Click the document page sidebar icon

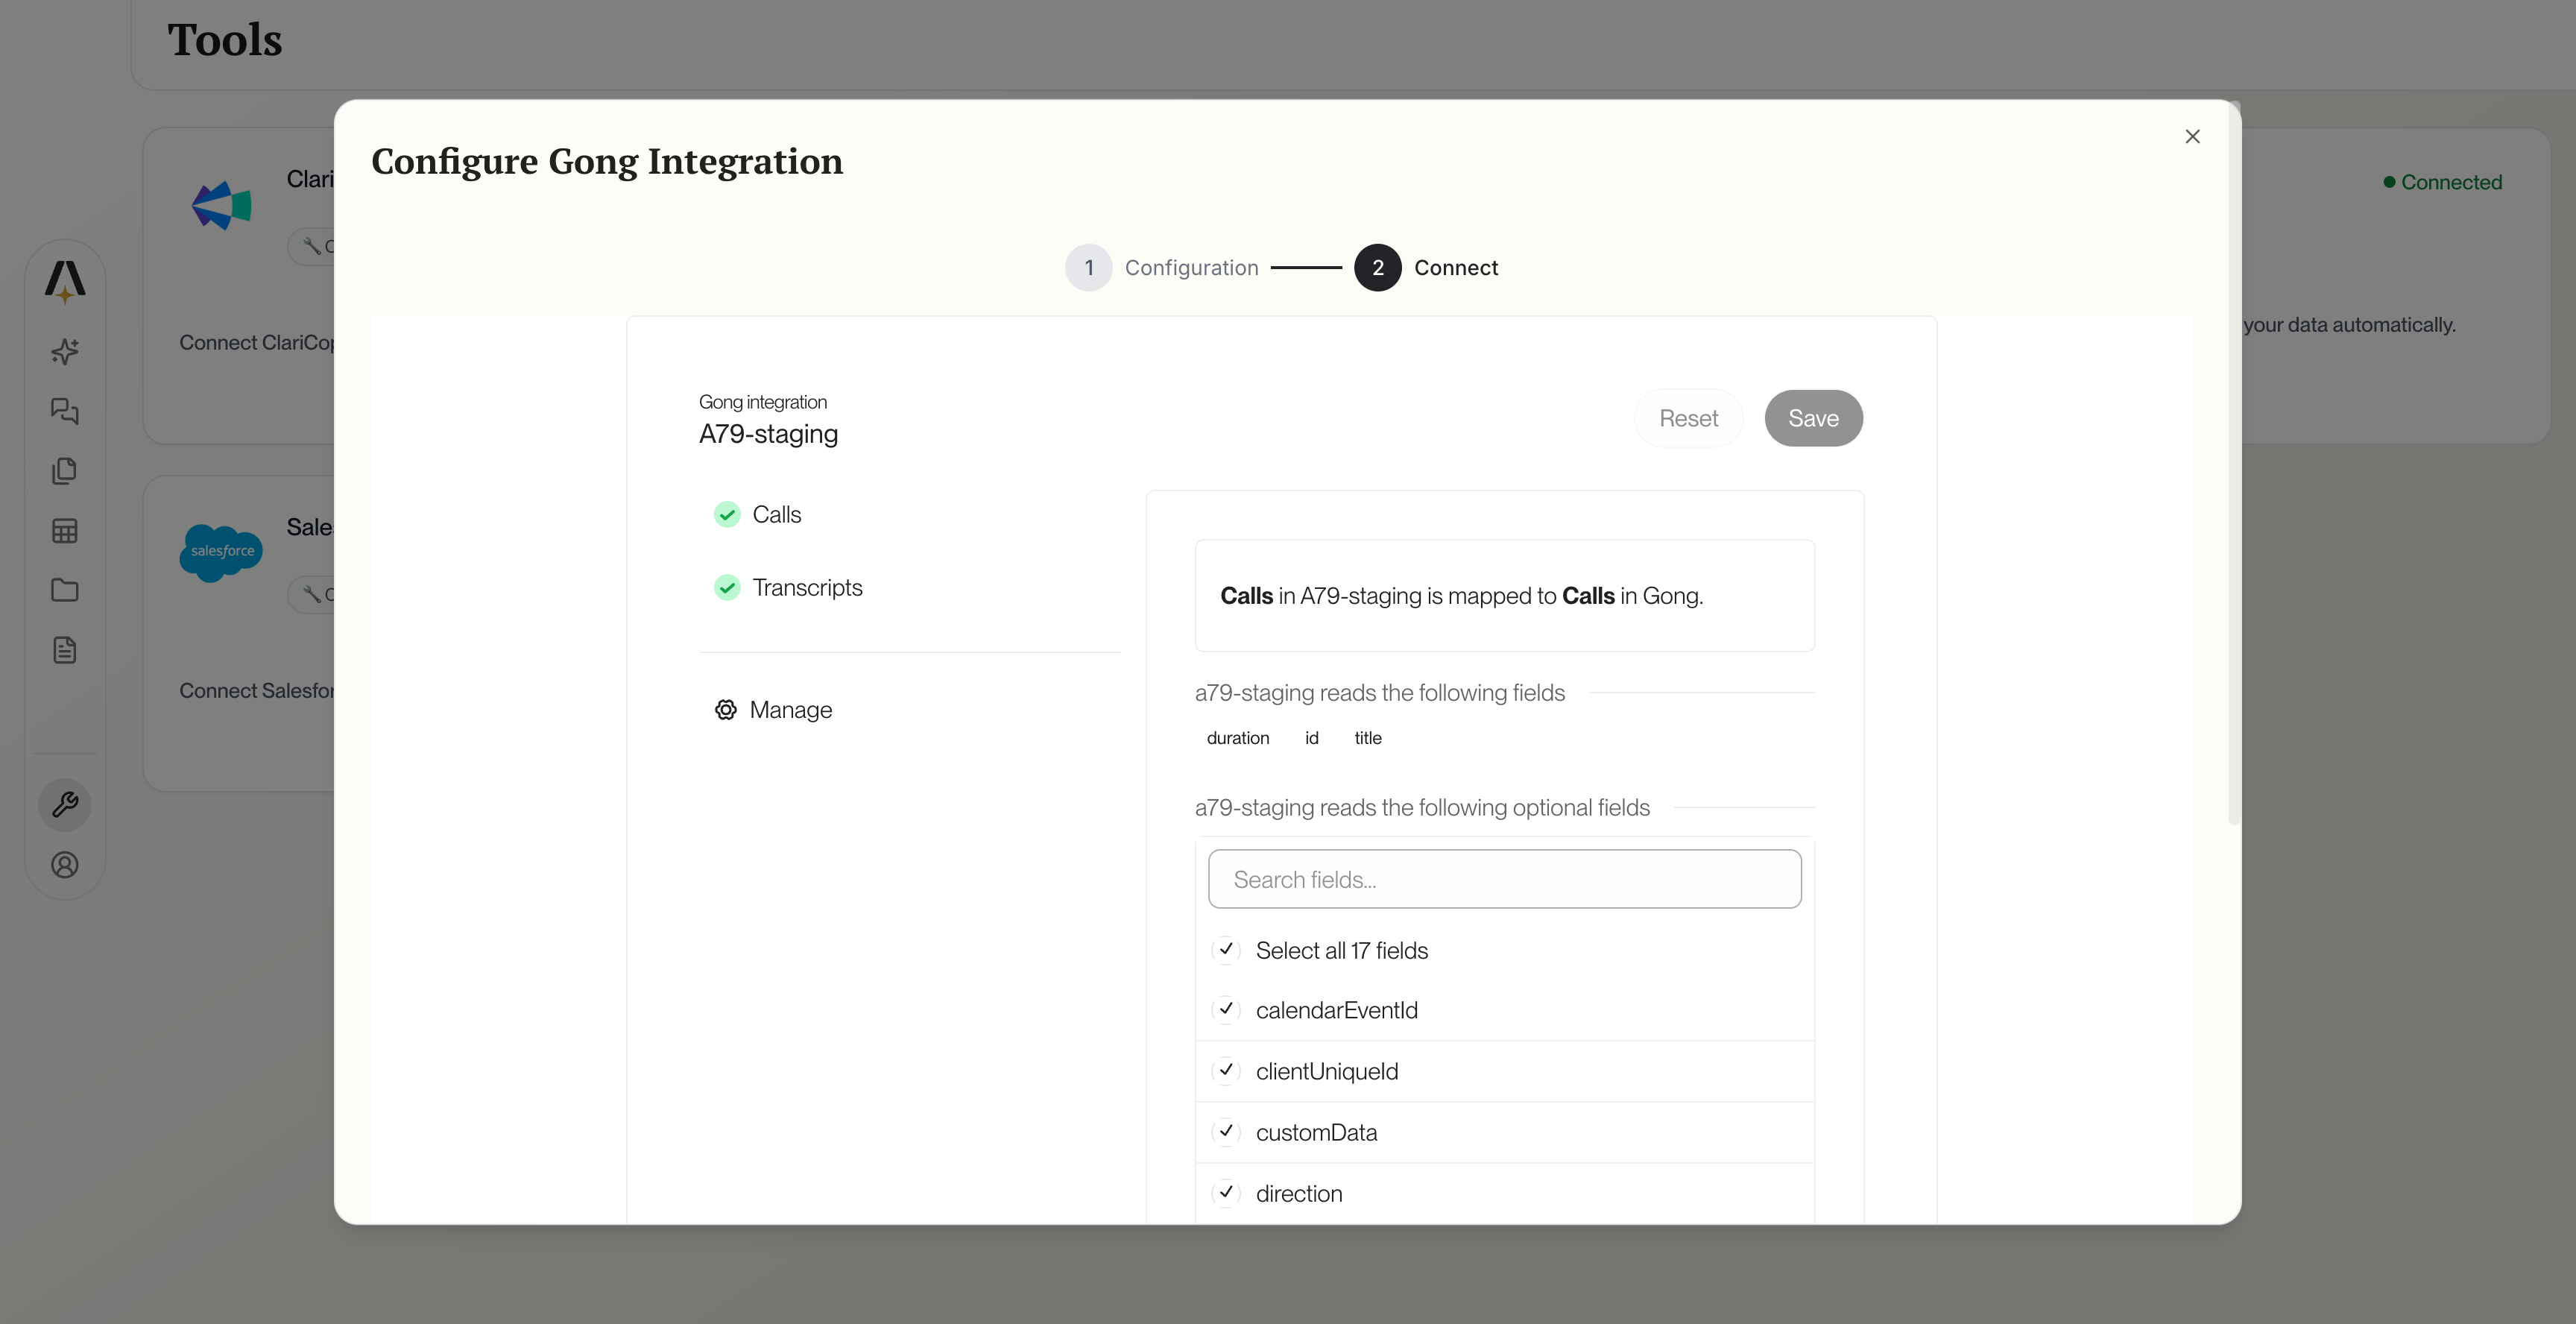click(x=65, y=650)
